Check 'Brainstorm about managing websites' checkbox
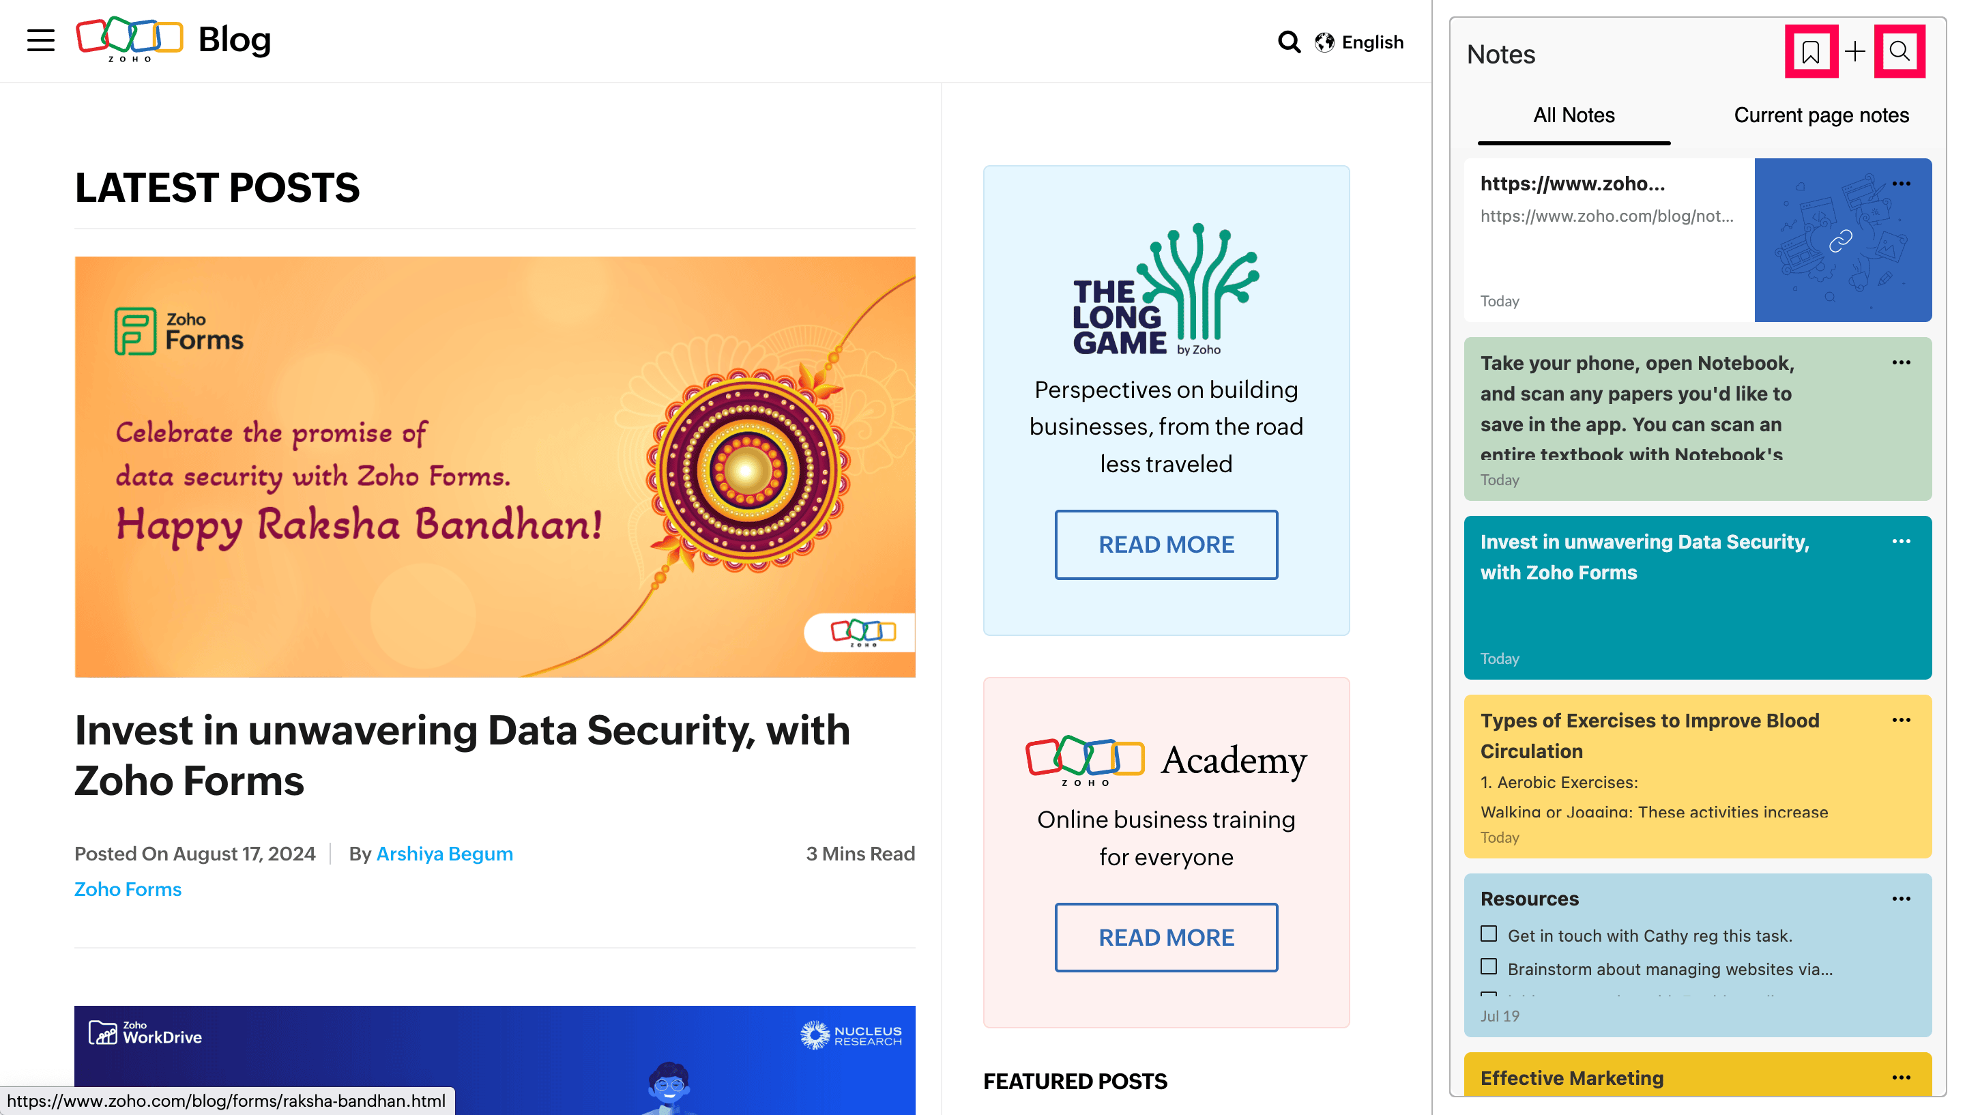Screen dimensions: 1965x1115 tap(1489, 966)
